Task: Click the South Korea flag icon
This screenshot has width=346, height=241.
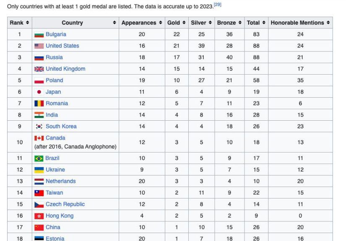Action: pyautogui.click(x=39, y=127)
